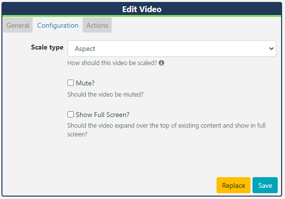Open the Scale type dropdown
This screenshot has width=285, height=199.
tap(172, 49)
